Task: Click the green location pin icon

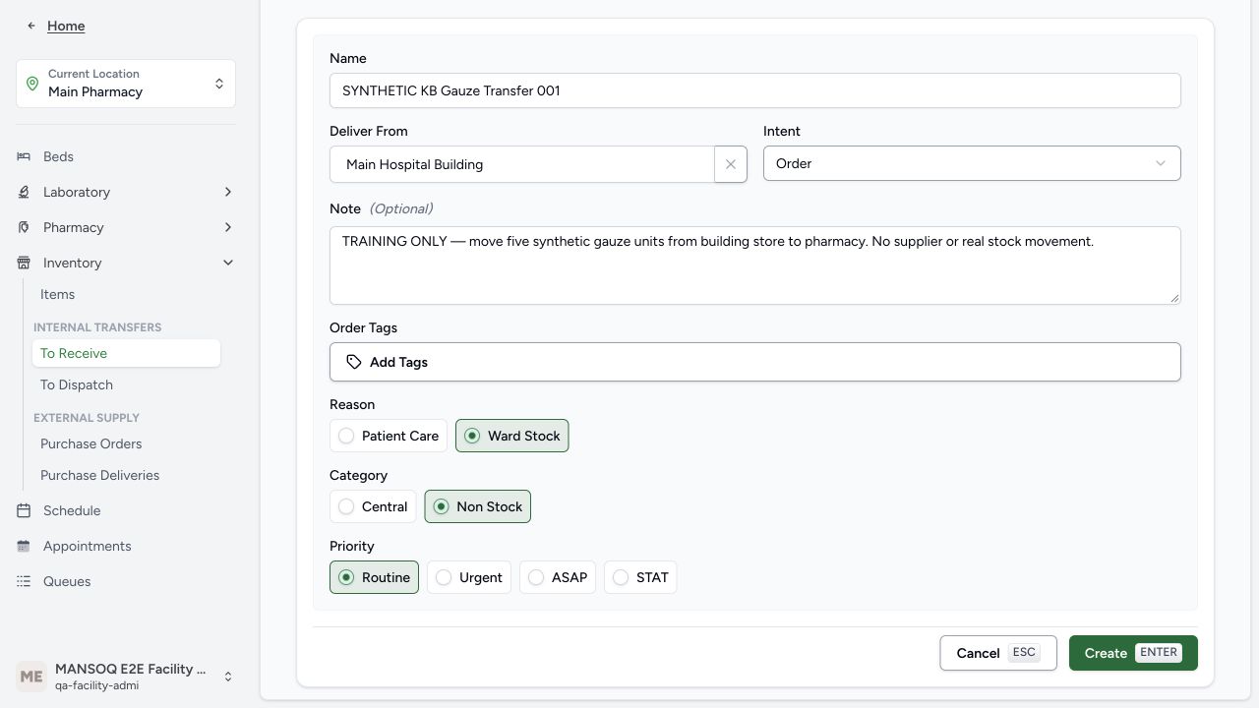Action: coord(32,84)
